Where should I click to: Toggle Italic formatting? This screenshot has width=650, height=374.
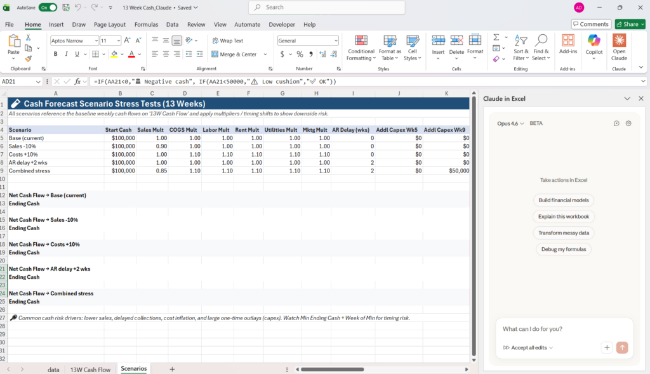coord(66,55)
